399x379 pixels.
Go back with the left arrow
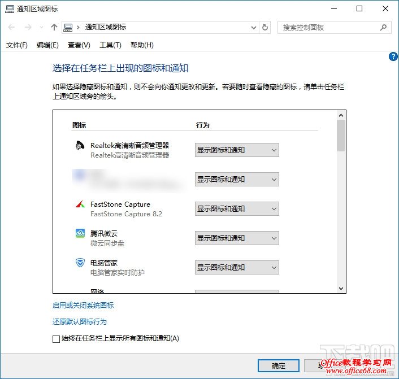[11, 27]
